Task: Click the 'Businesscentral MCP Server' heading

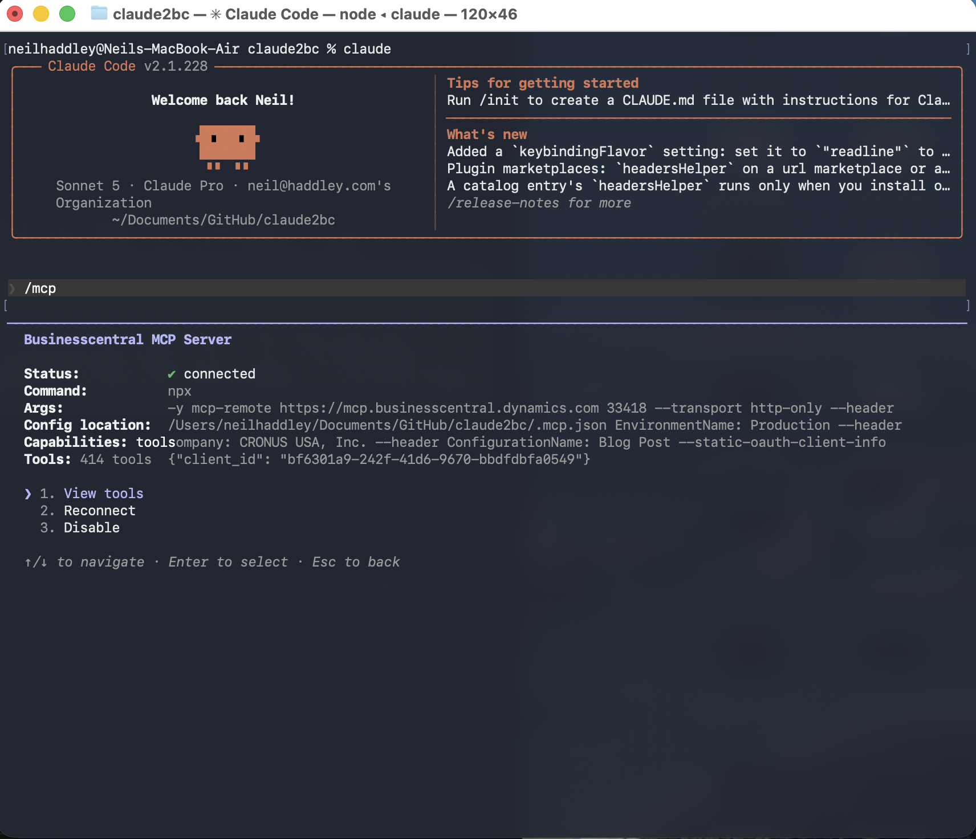Action: click(x=128, y=340)
